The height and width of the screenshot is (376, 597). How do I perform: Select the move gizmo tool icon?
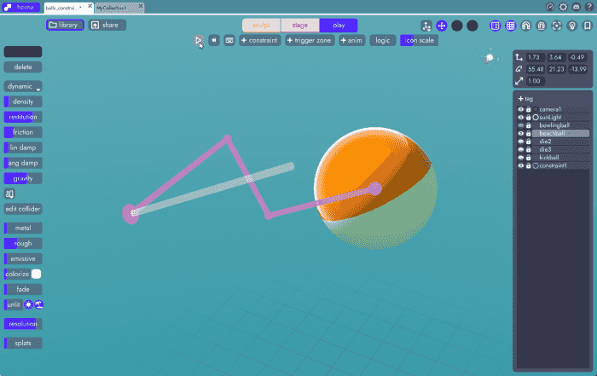pyautogui.click(x=441, y=26)
